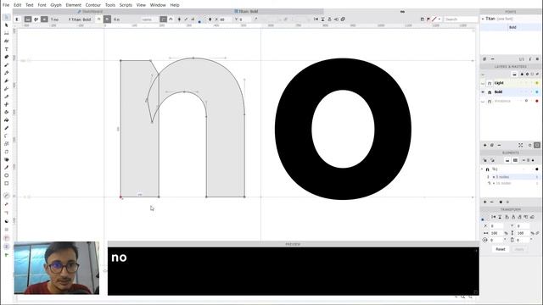The width and height of the screenshot is (543, 305).
Task: Click blue color swatch of Bold layer
Action: tap(537, 92)
